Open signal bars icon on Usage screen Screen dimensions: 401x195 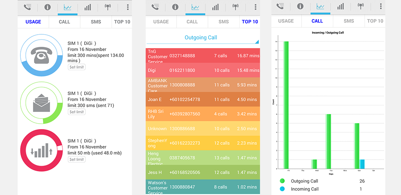(x=88, y=7)
